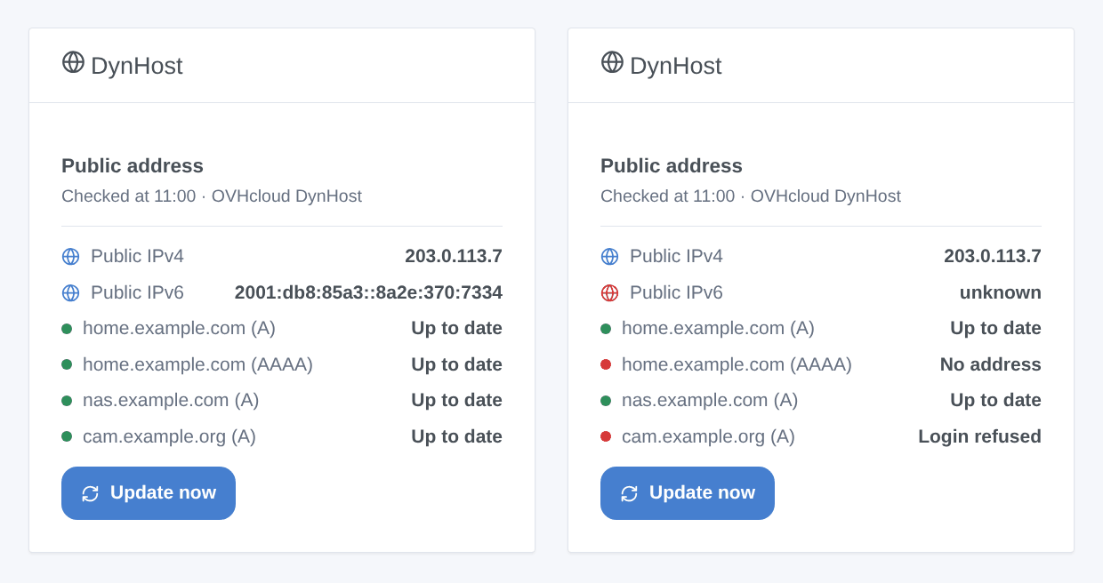
Task: Click Public IPv4 globe icon in right card
Action: coord(609,257)
